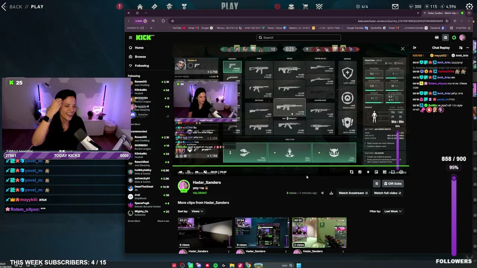Focus the Kick search field
This screenshot has width=477, height=268.
[298, 38]
